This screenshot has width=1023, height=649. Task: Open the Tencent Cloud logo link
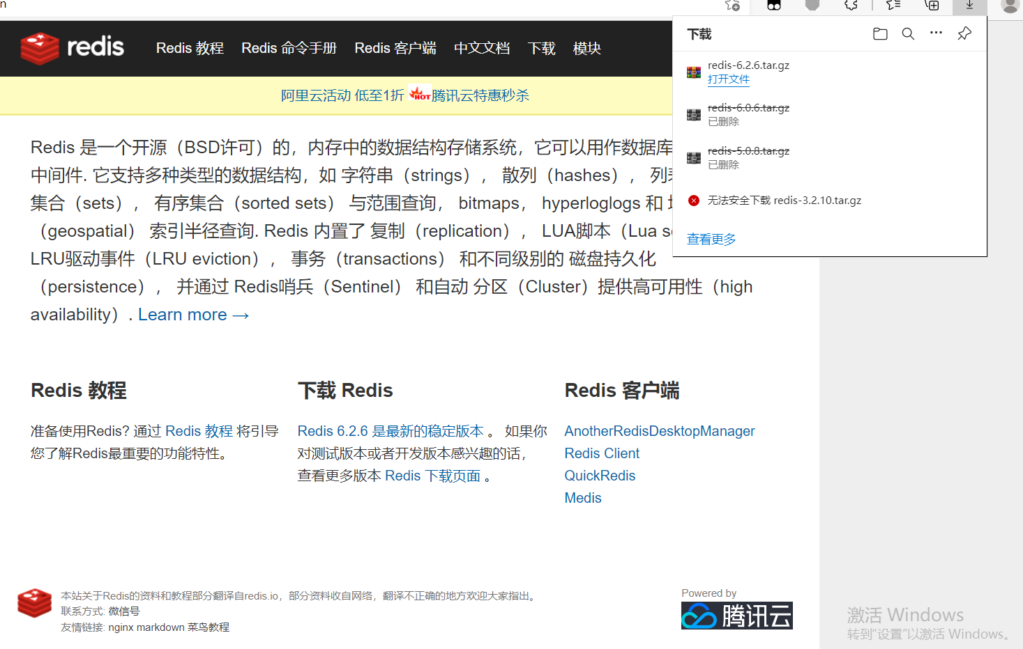736,616
